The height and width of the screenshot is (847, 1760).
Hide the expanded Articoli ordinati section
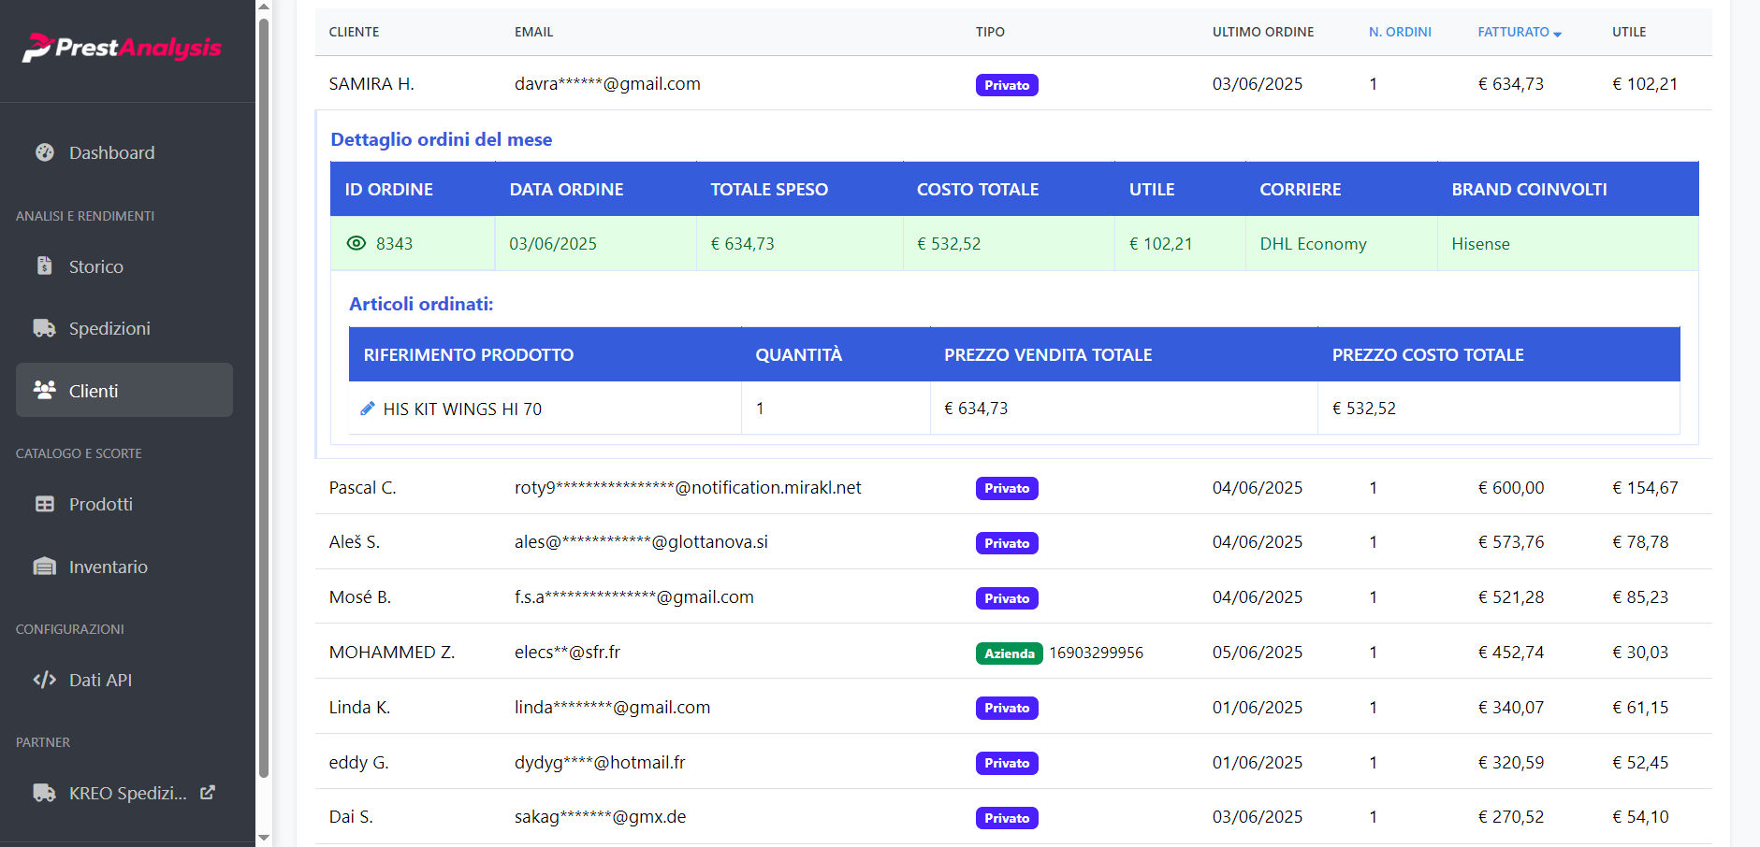356,243
